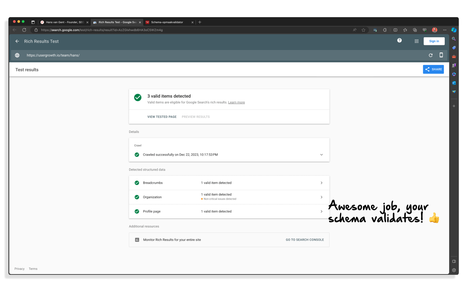Open the Copilot sidebar icon
This screenshot has height=292, width=467.
(454, 30)
